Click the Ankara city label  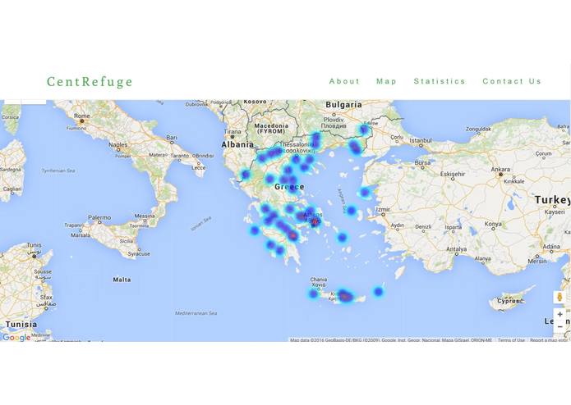pos(500,169)
